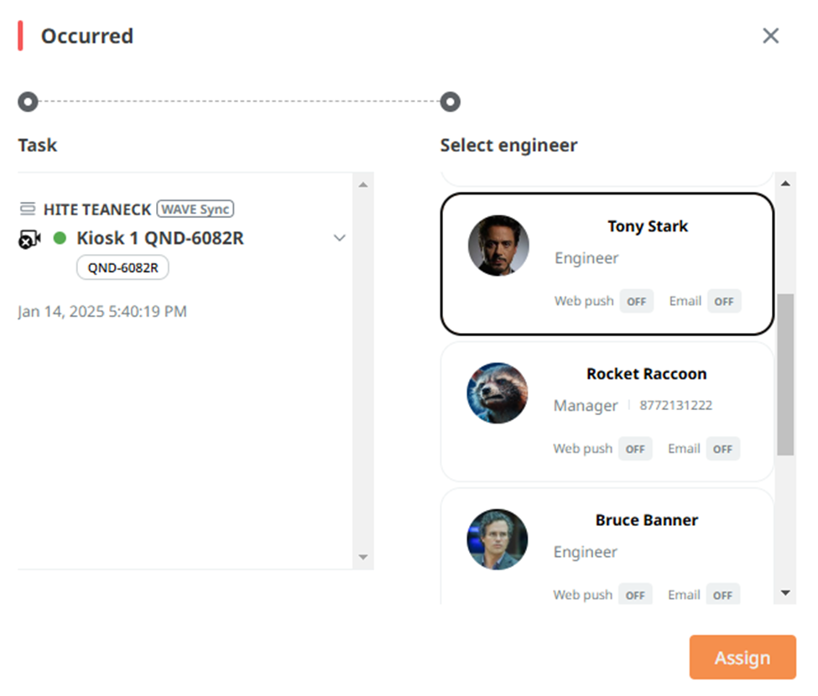Close the Occurred dialog with the X
Viewport: 818px width, 696px height.
point(770,36)
